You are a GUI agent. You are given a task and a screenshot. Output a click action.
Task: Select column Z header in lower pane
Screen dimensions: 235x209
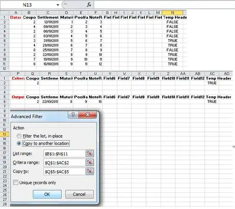coord(168,74)
